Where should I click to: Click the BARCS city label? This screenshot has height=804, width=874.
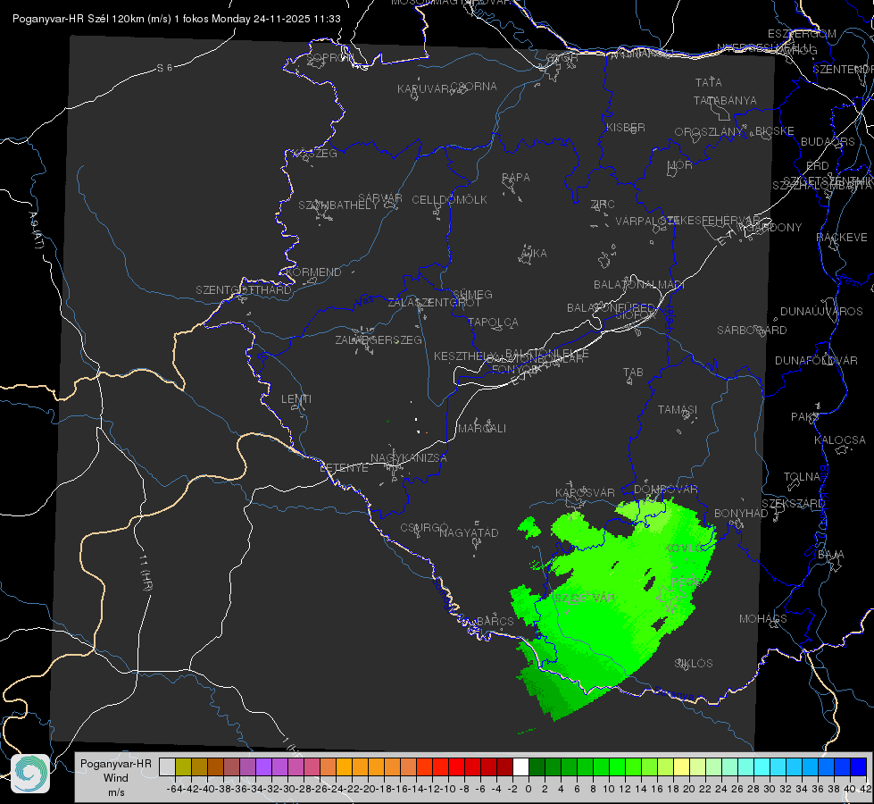pos(495,621)
